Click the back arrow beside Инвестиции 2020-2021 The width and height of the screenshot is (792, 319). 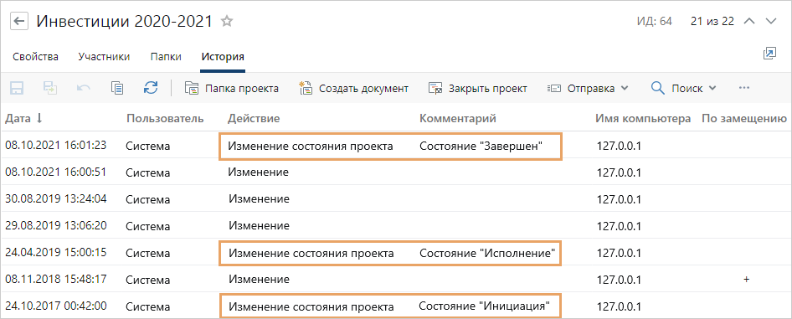pyautogui.click(x=19, y=21)
